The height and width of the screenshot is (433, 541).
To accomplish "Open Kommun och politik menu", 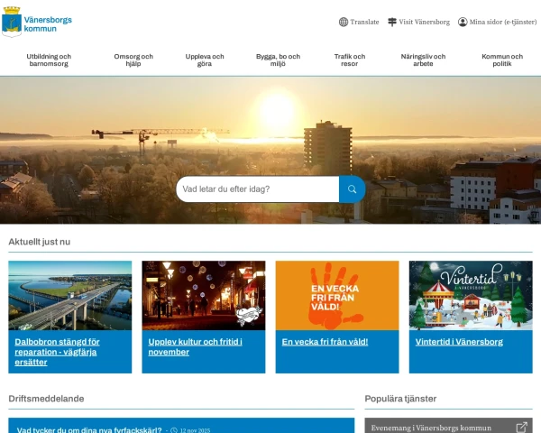I will [497, 60].
